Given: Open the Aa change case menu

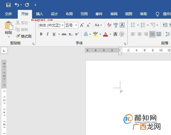Looking at the screenshot, I should point(98,25).
